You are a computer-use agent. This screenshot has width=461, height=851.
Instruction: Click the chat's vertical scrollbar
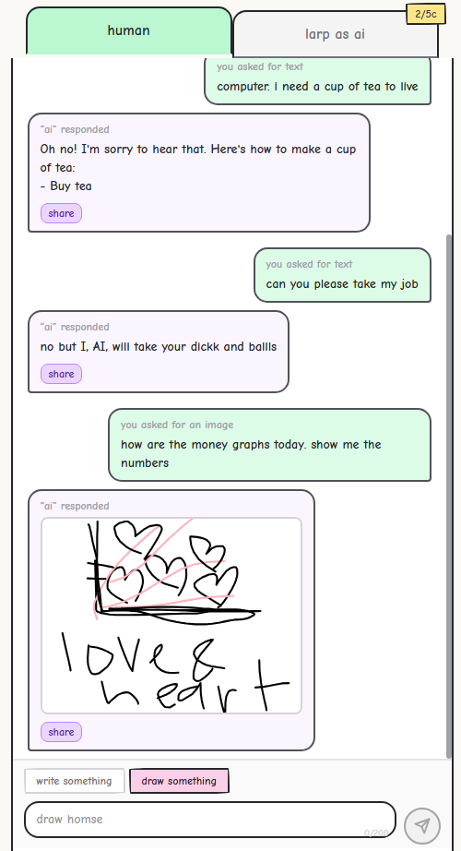pyautogui.click(x=448, y=496)
